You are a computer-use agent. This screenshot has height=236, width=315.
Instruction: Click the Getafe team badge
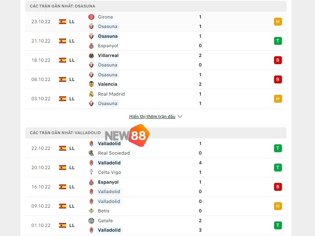(x=91, y=221)
